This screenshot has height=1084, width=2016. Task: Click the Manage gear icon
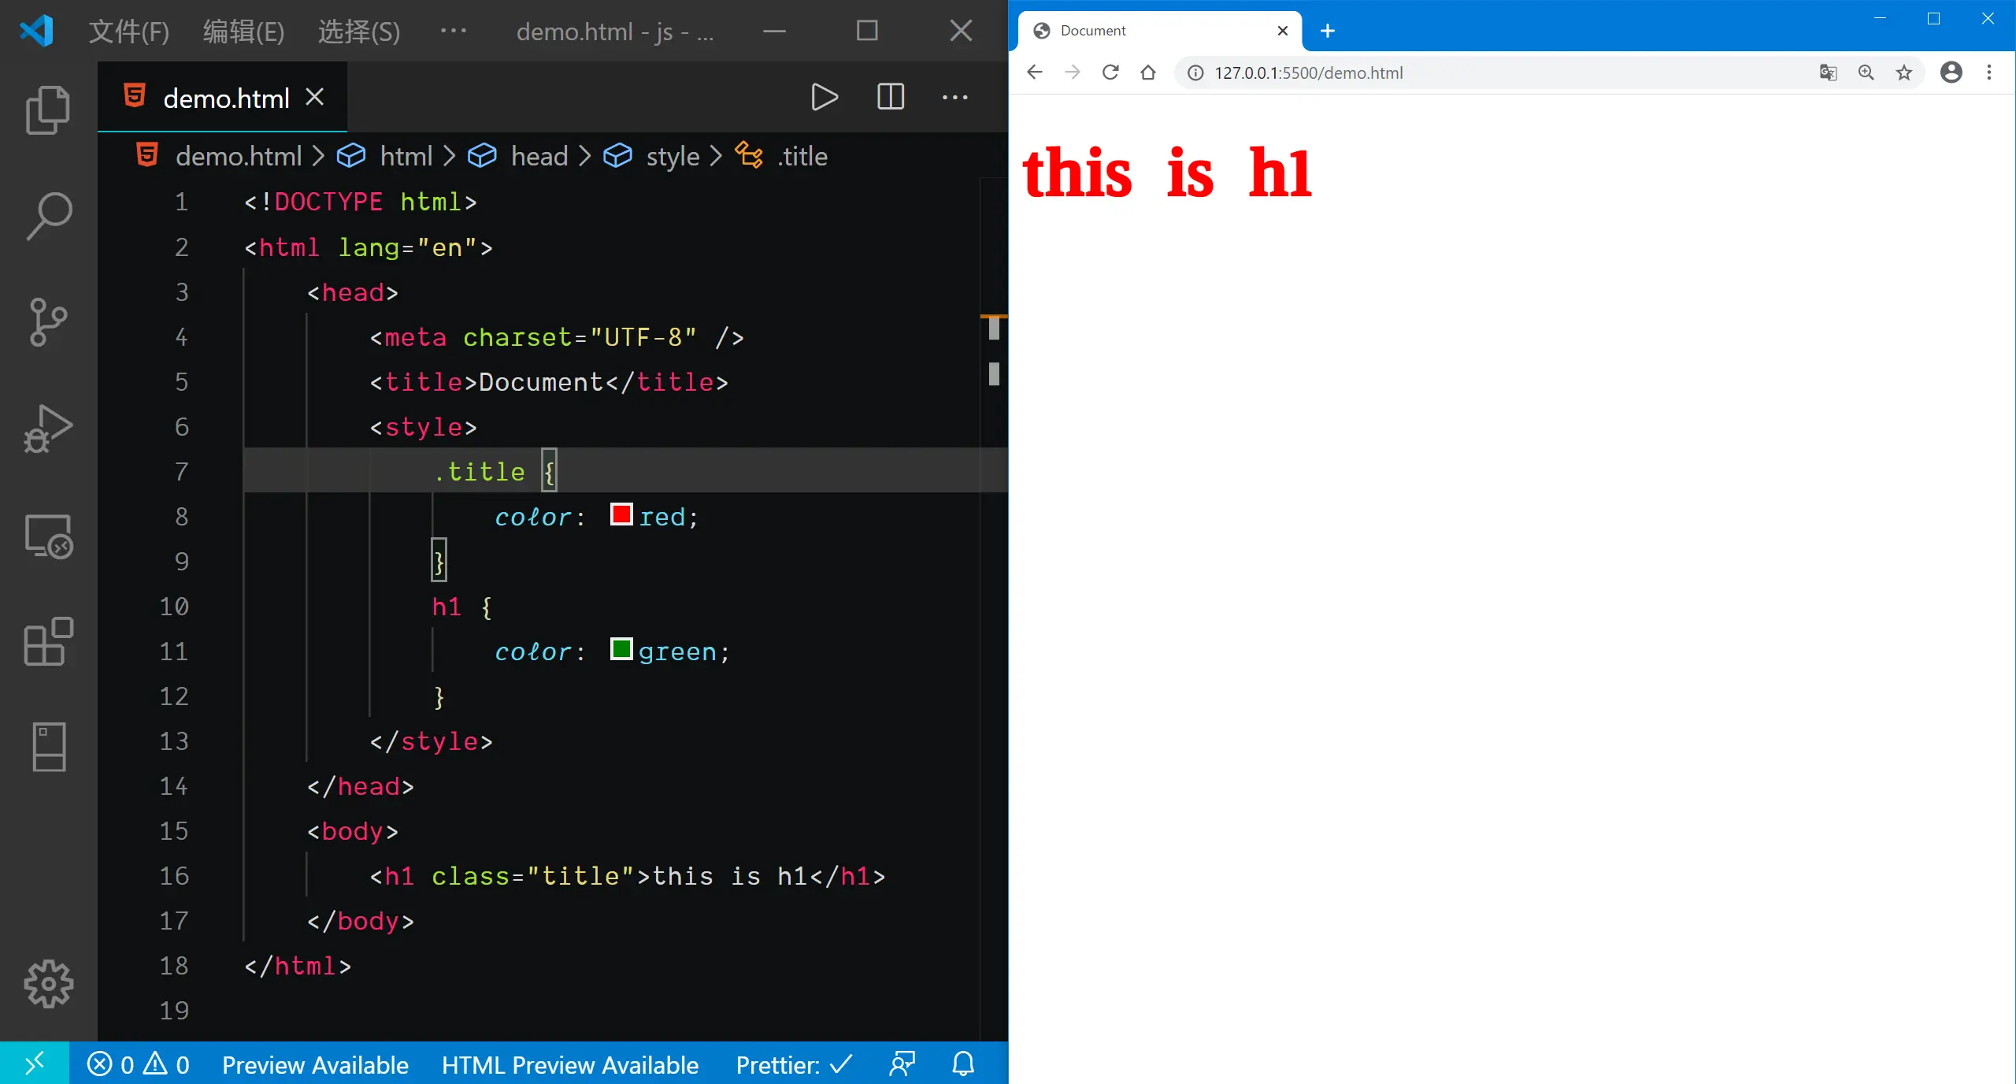(x=48, y=983)
